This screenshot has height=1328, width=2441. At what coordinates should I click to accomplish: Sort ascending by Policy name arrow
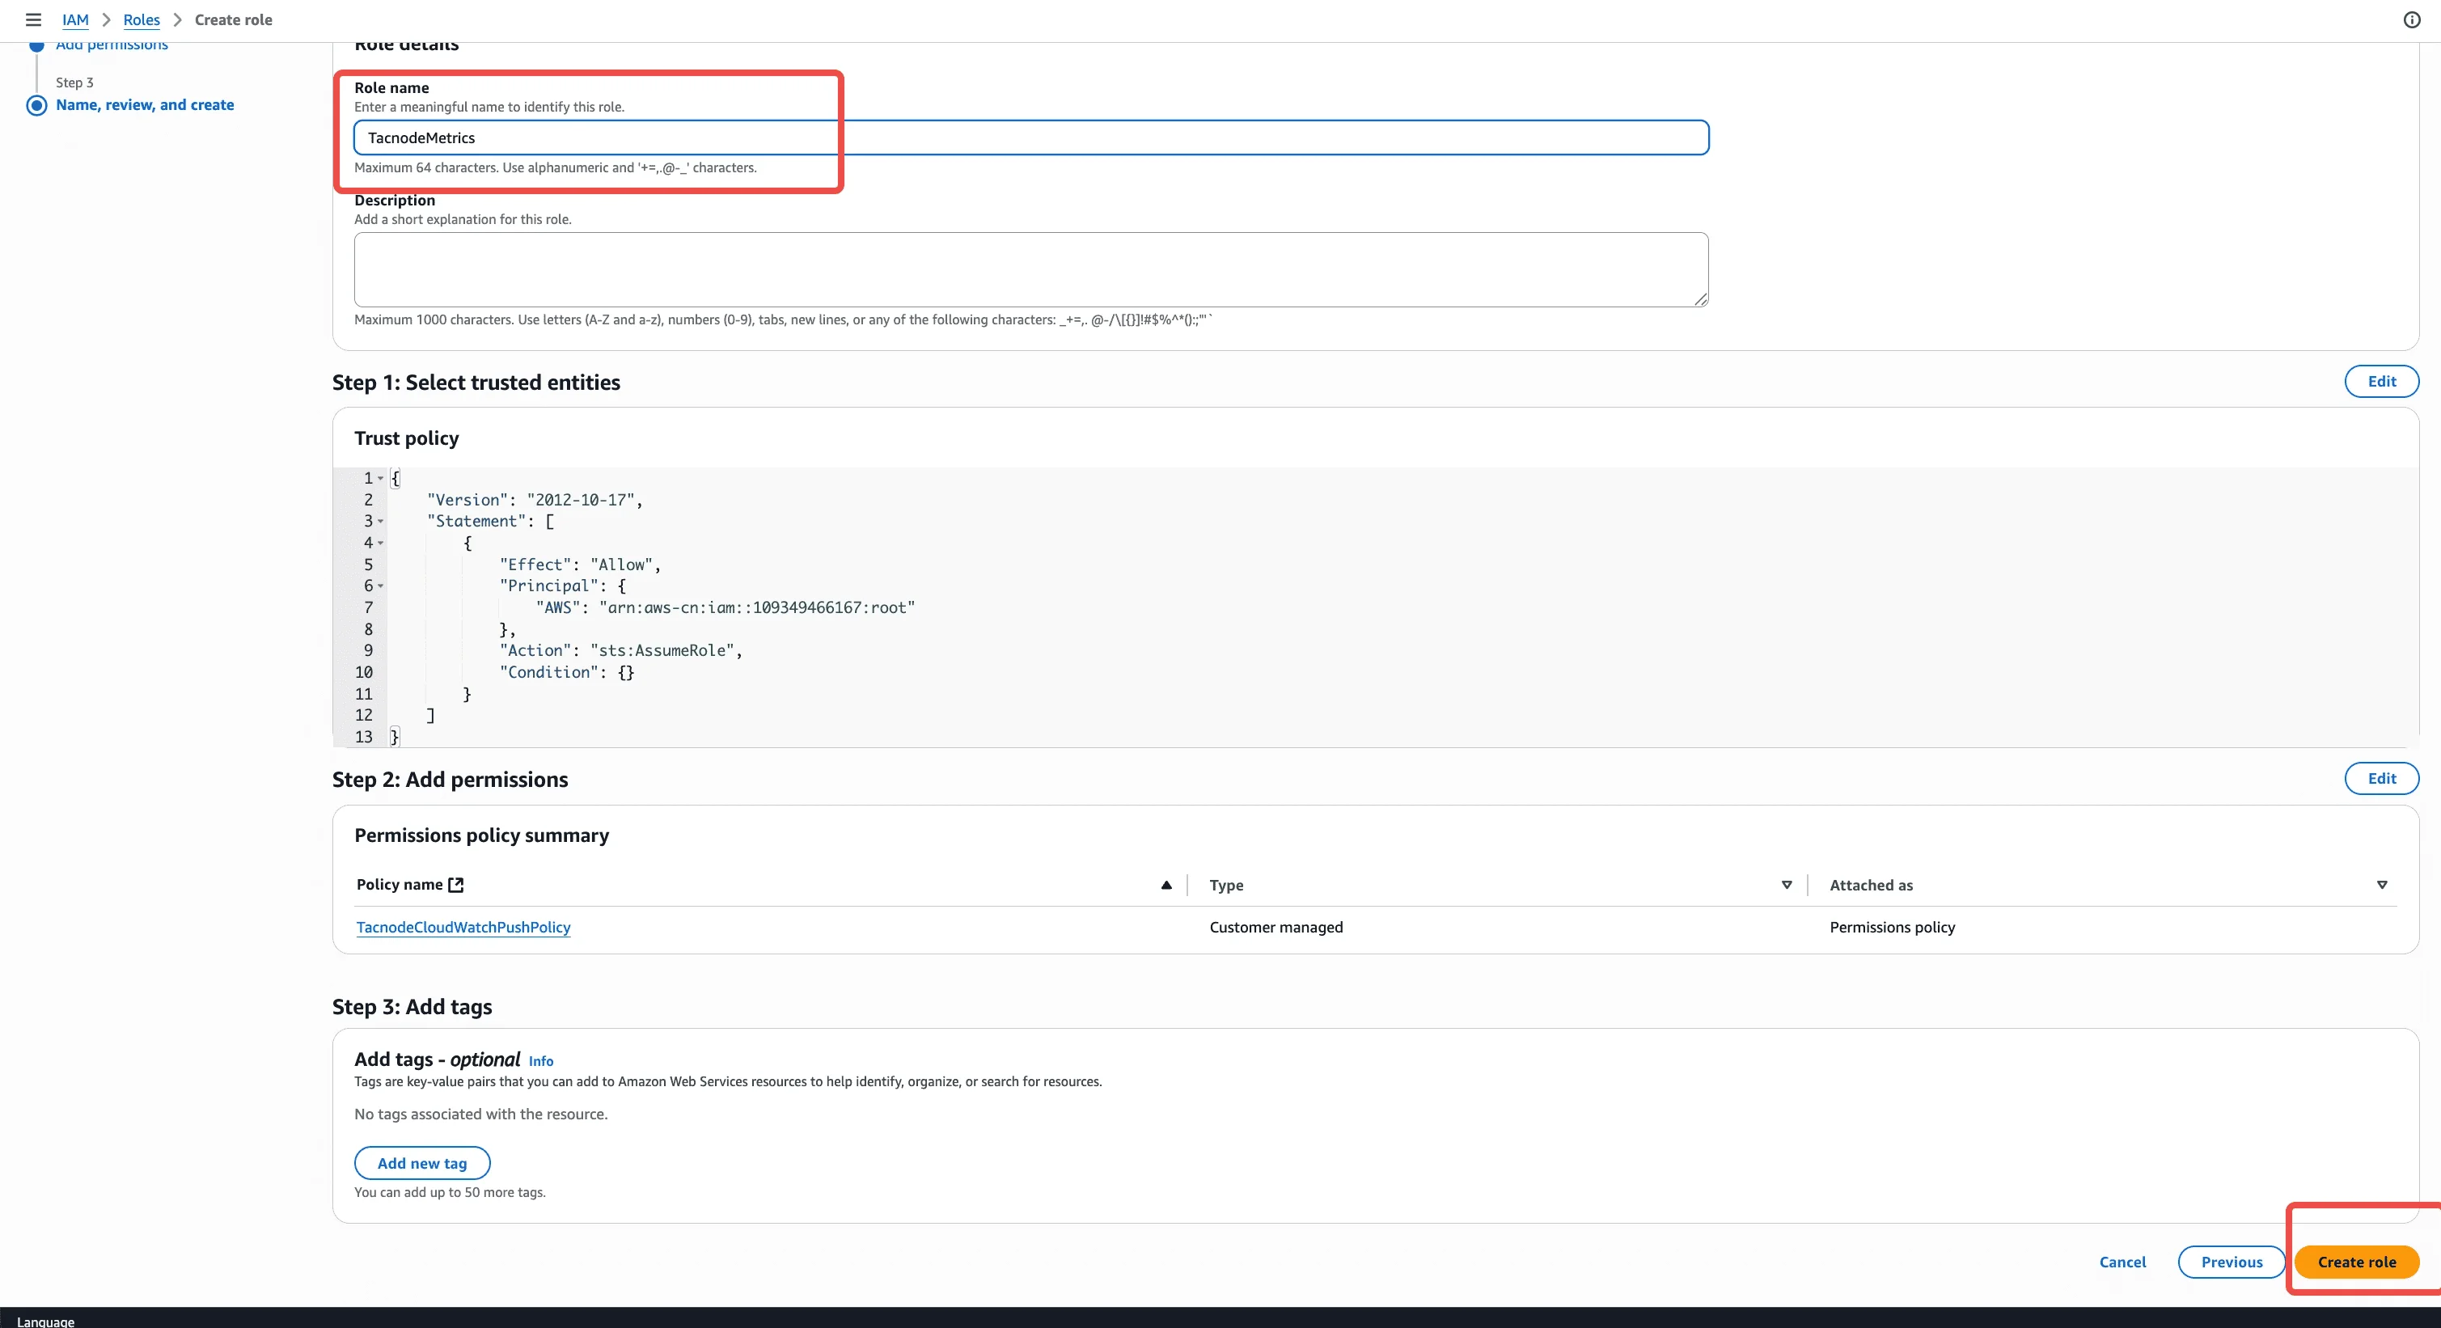tap(1166, 886)
